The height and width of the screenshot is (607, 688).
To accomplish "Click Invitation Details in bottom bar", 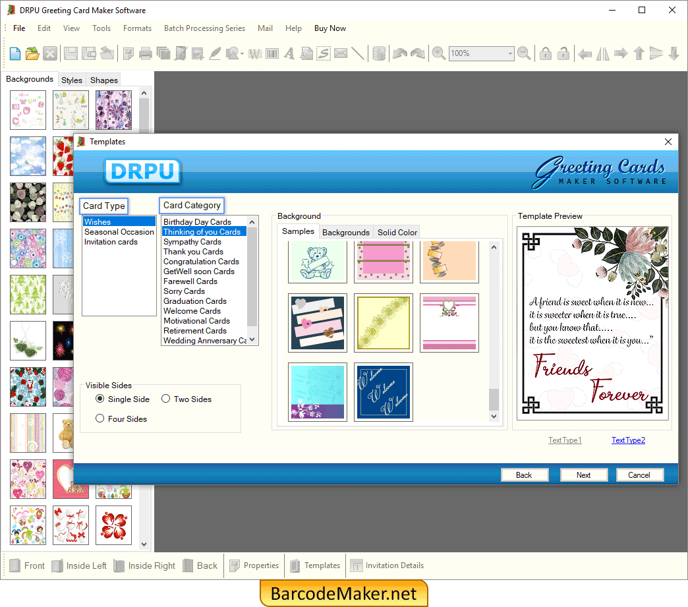I will pyautogui.click(x=387, y=565).
